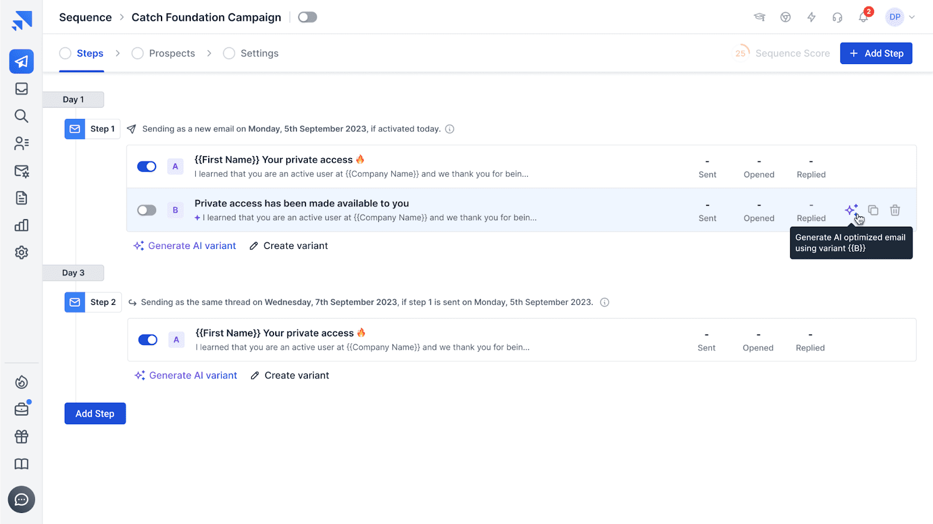
Task: Open the gift icon in sidebar
Action: [22, 437]
